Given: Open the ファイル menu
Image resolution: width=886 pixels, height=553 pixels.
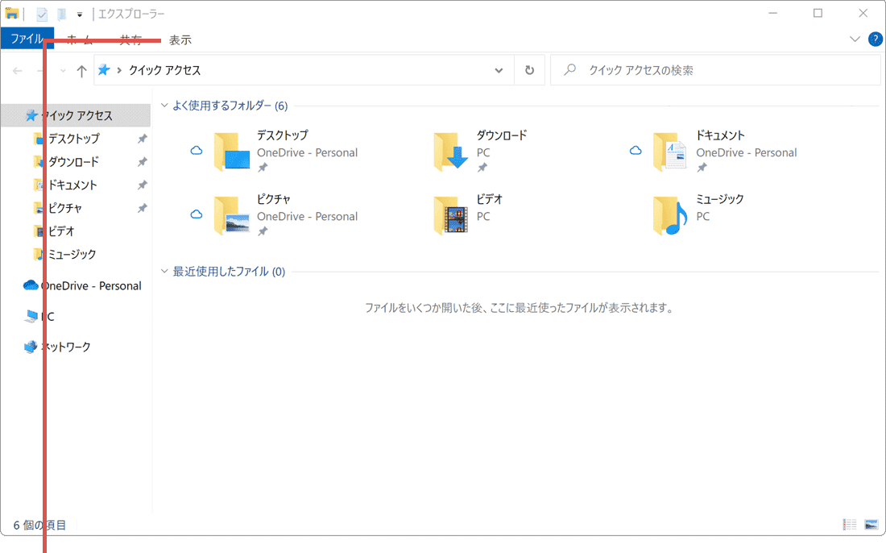Looking at the screenshot, I should point(27,39).
